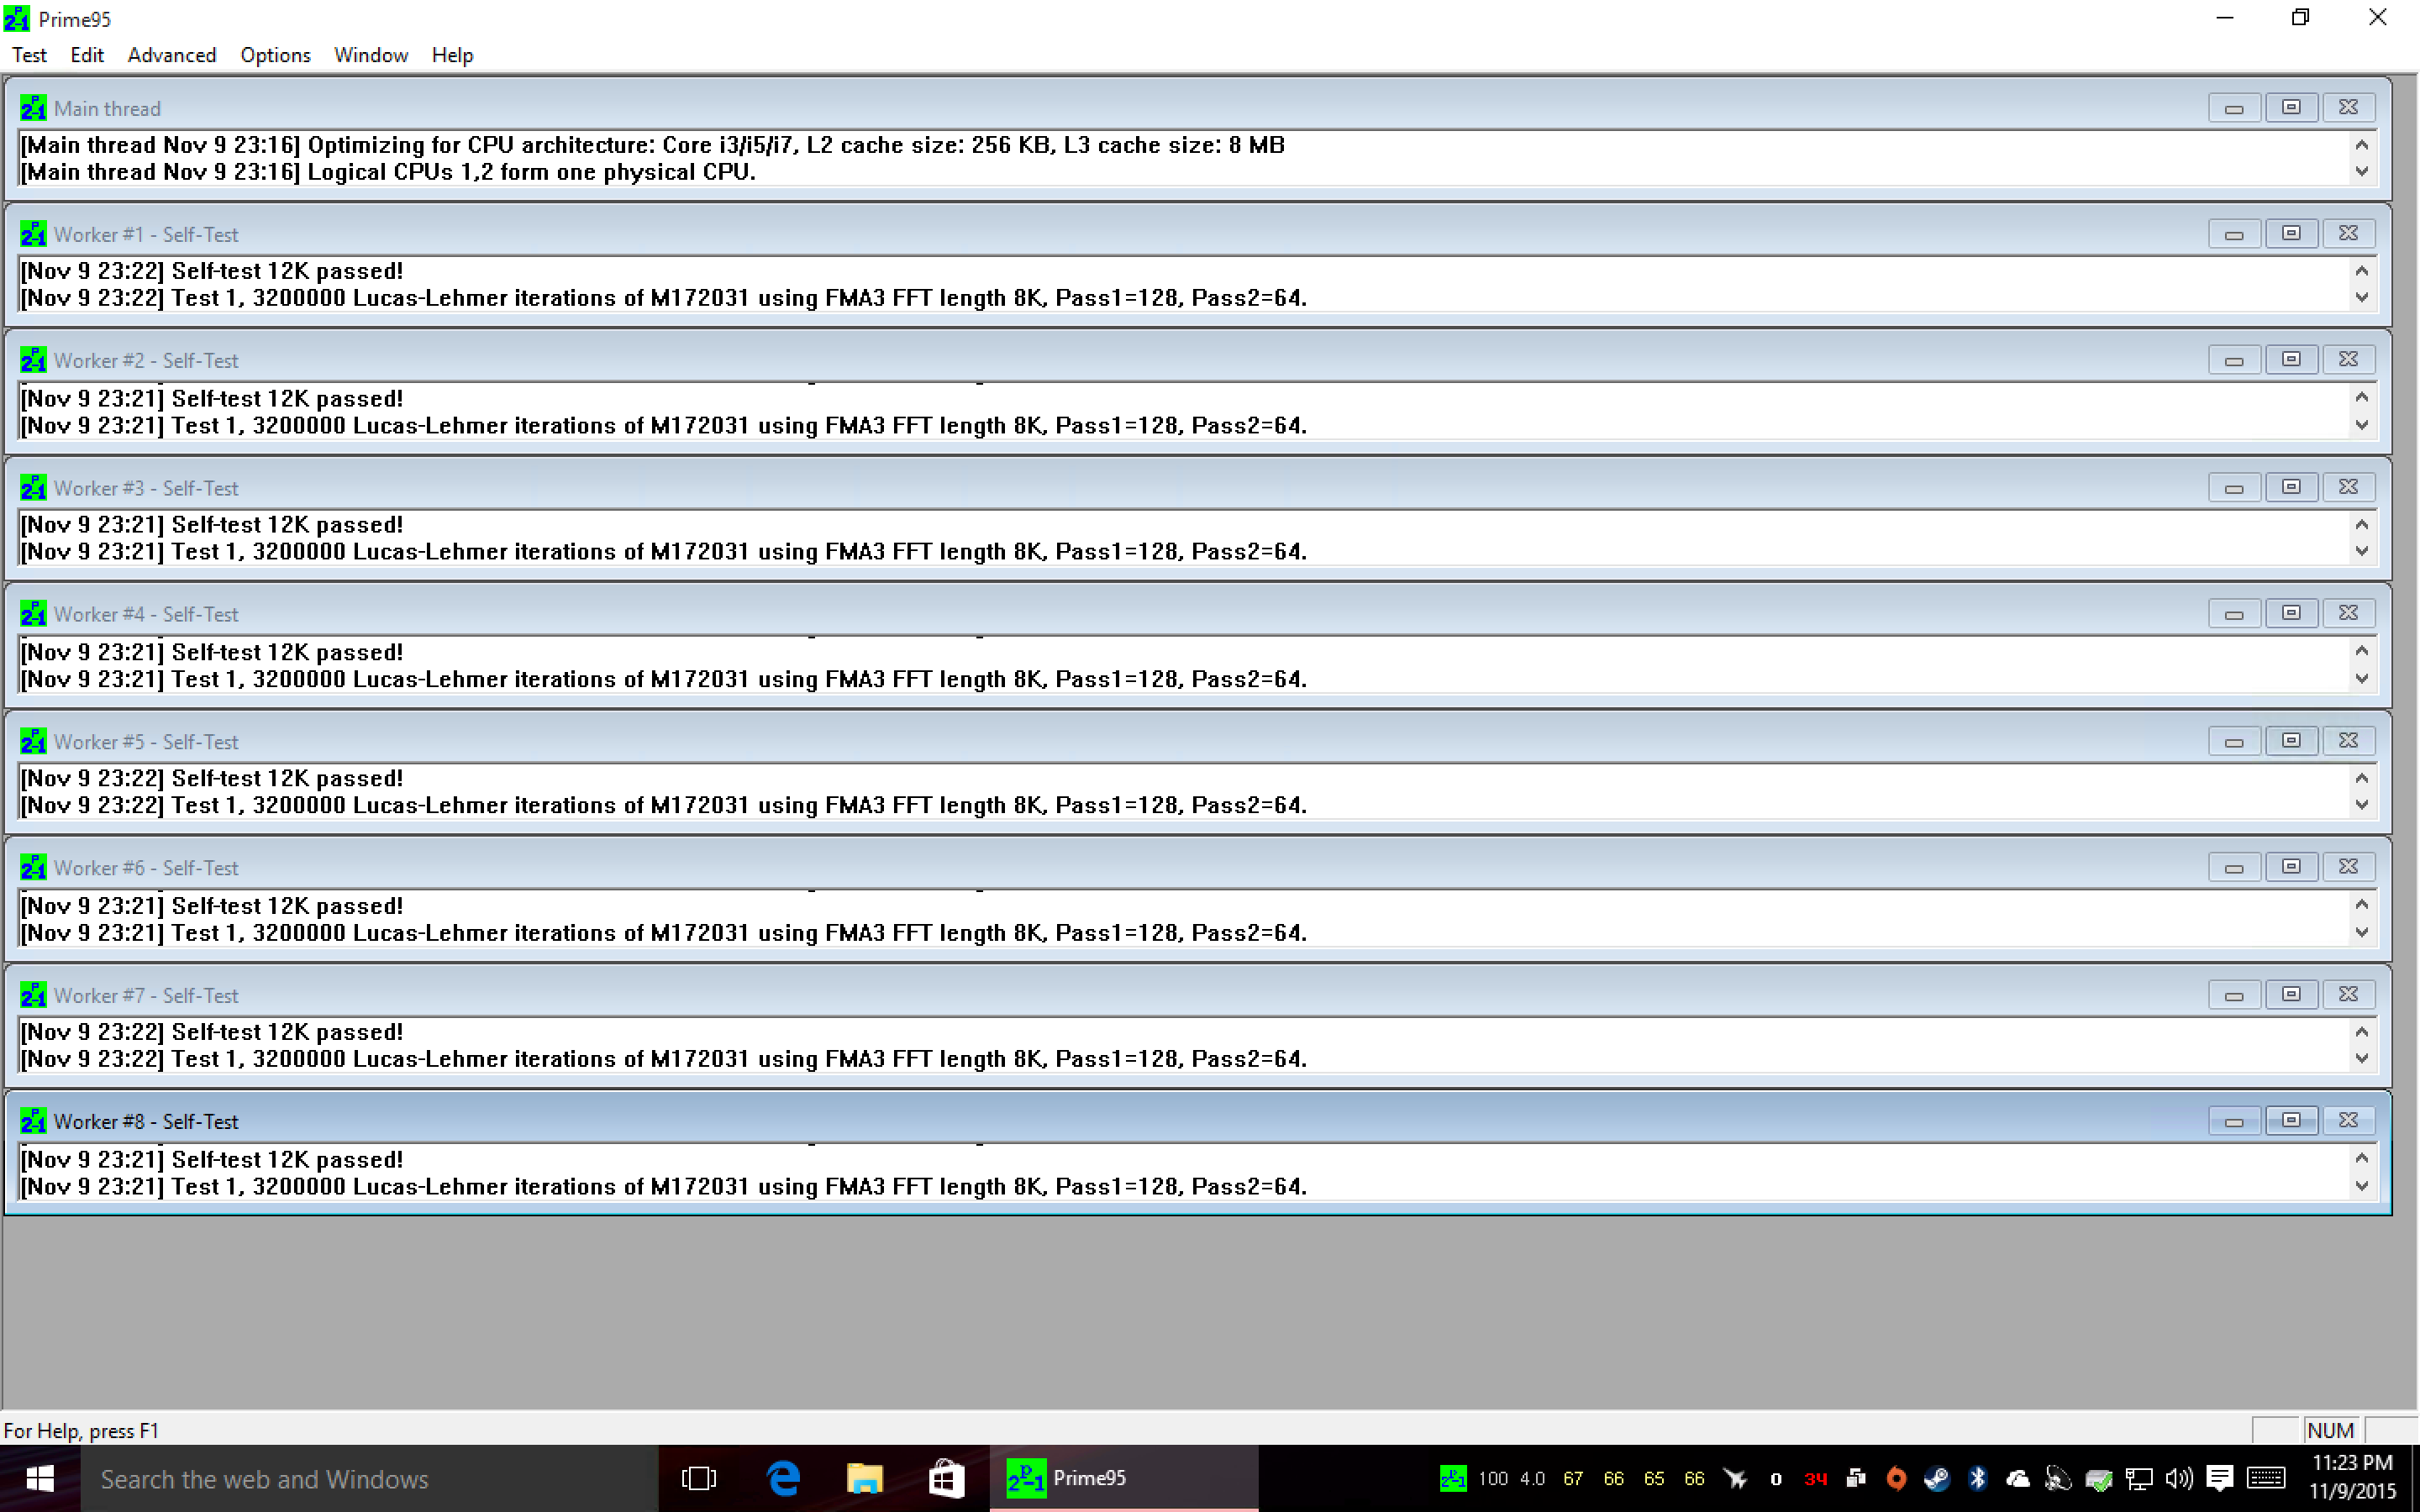The width and height of the screenshot is (2420, 1512).
Task: Click the Steam tray icon
Action: pyautogui.click(x=1937, y=1478)
